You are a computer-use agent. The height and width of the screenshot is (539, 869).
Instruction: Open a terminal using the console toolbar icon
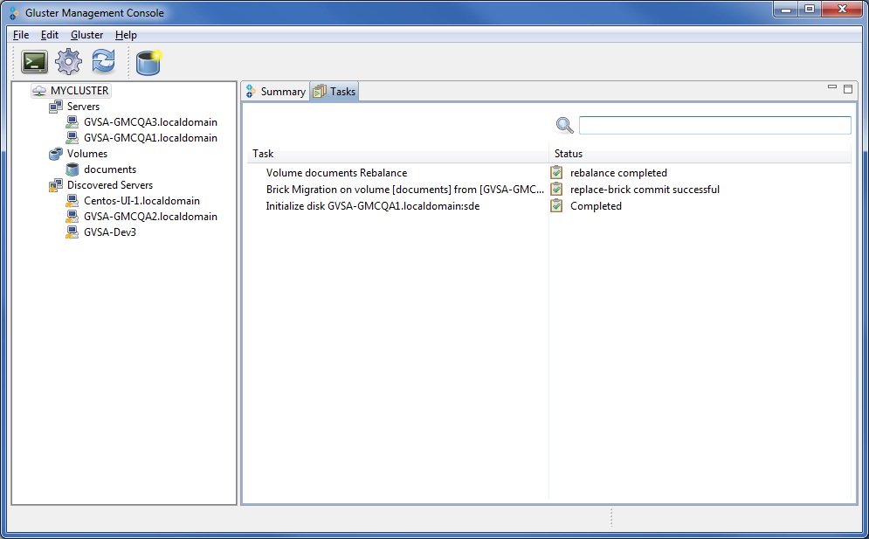pyautogui.click(x=34, y=61)
